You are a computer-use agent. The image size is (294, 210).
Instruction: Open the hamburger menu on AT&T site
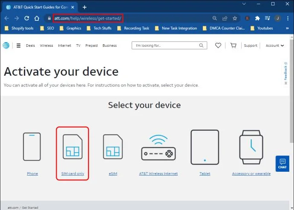(x=18, y=45)
